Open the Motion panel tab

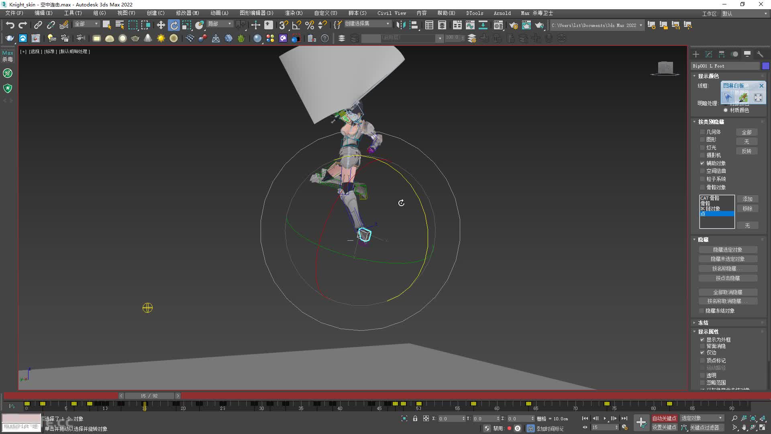tap(734, 54)
